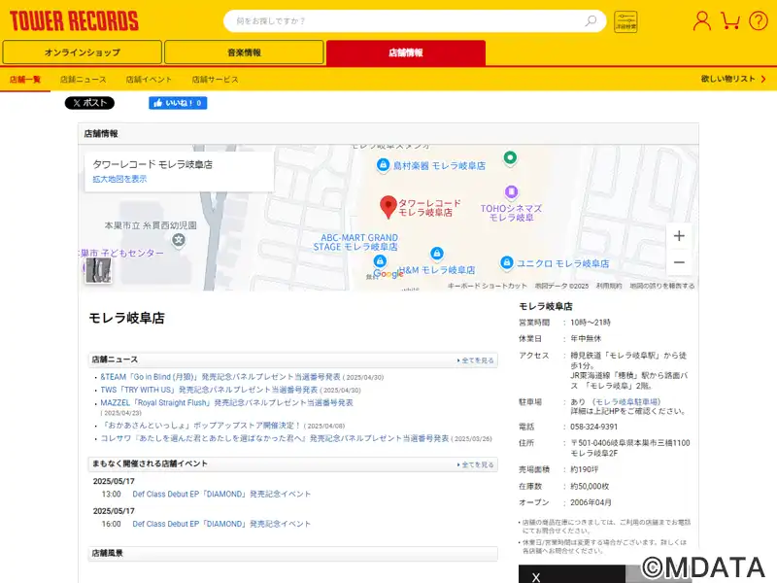Open the モレラ岐阜駐車場 parking link
The image size is (777, 583).
(x=626, y=401)
